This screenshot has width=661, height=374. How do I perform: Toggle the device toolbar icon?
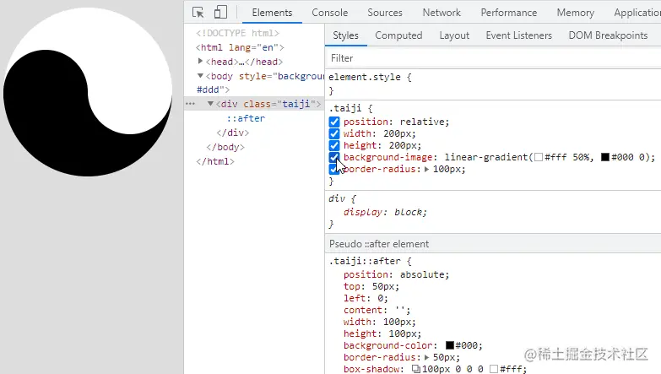pyautogui.click(x=220, y=12)
